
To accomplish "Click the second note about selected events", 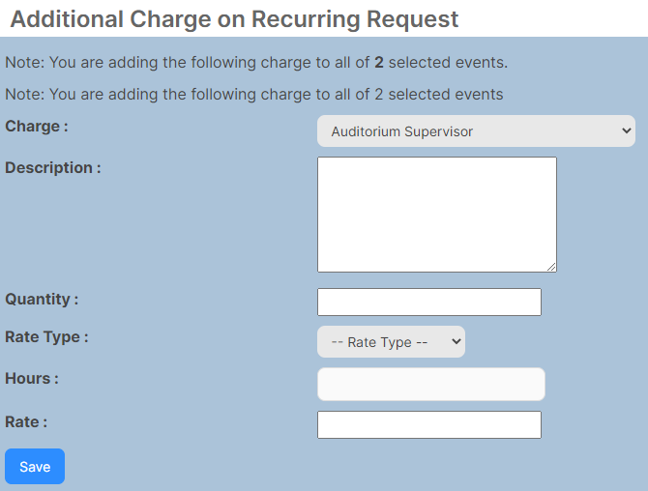I will (x=254, y=94).
